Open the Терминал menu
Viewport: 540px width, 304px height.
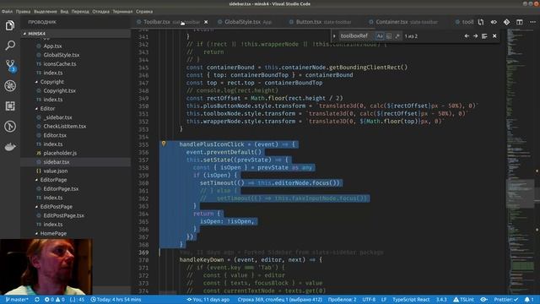pos(122,11)
